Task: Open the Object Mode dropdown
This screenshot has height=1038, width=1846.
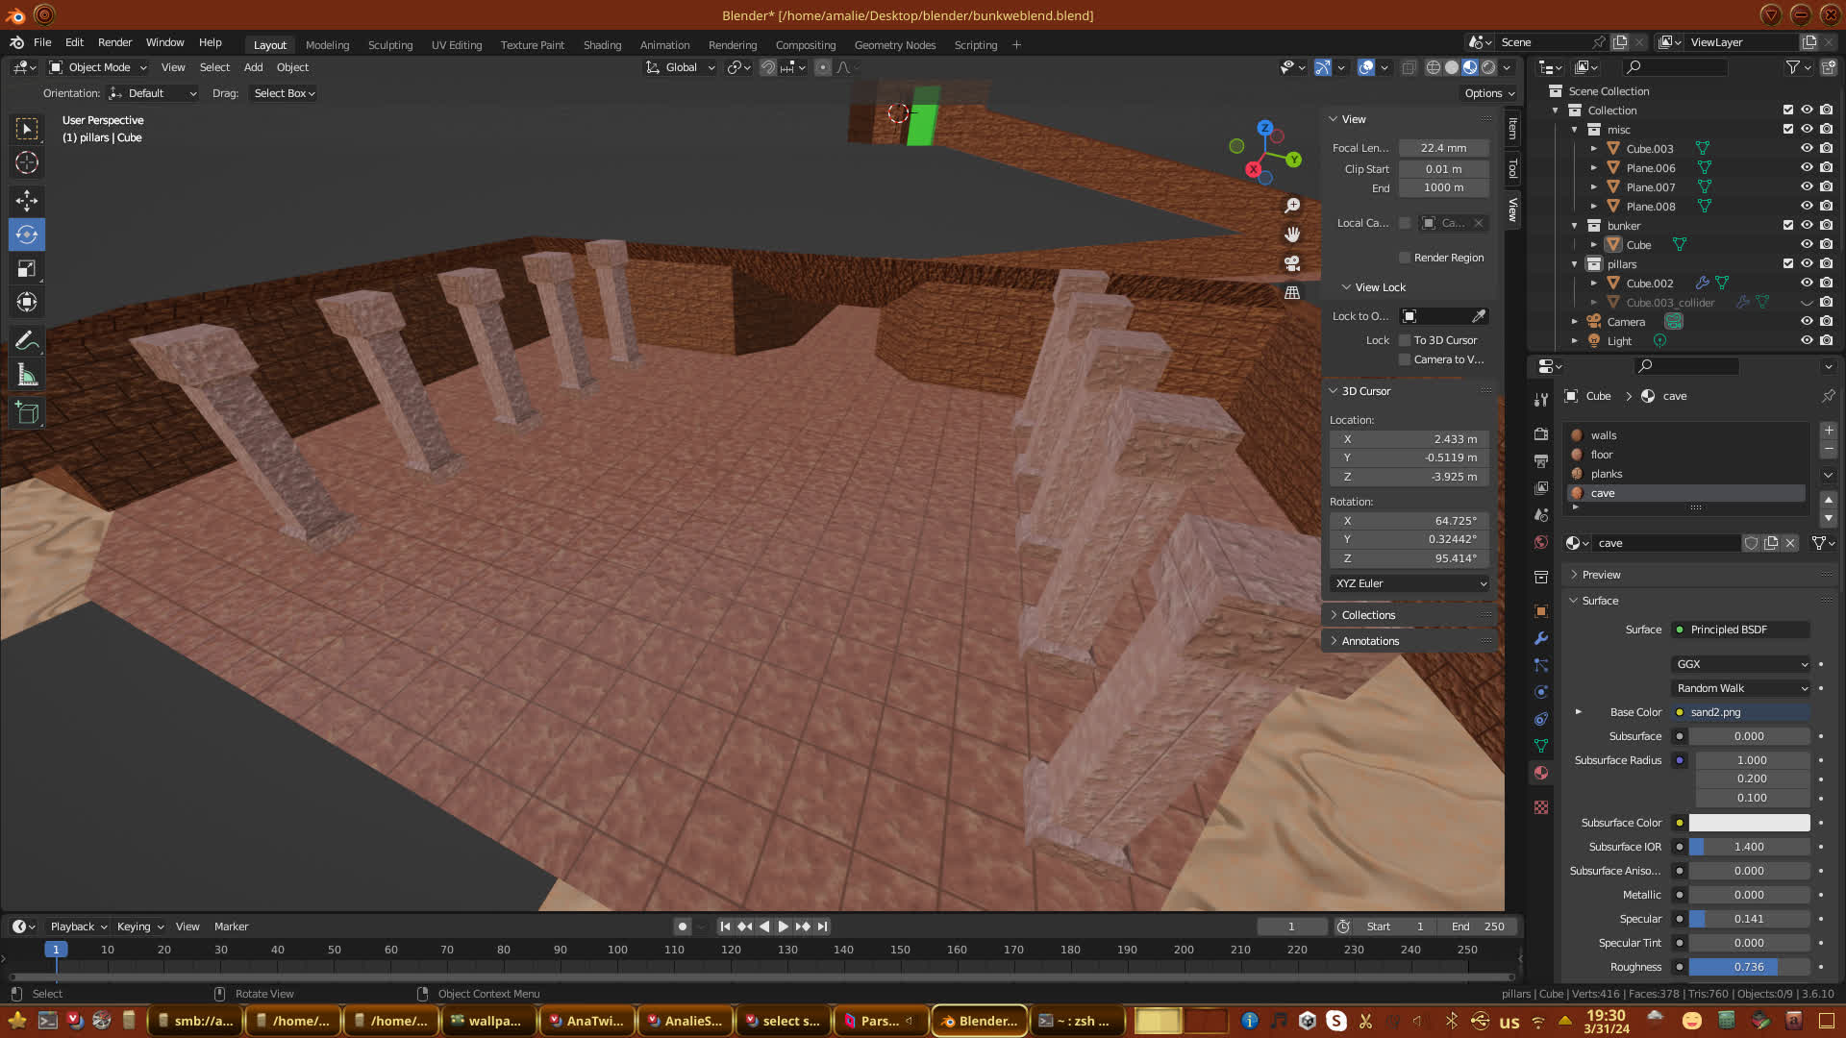Action: pos(98,67)
